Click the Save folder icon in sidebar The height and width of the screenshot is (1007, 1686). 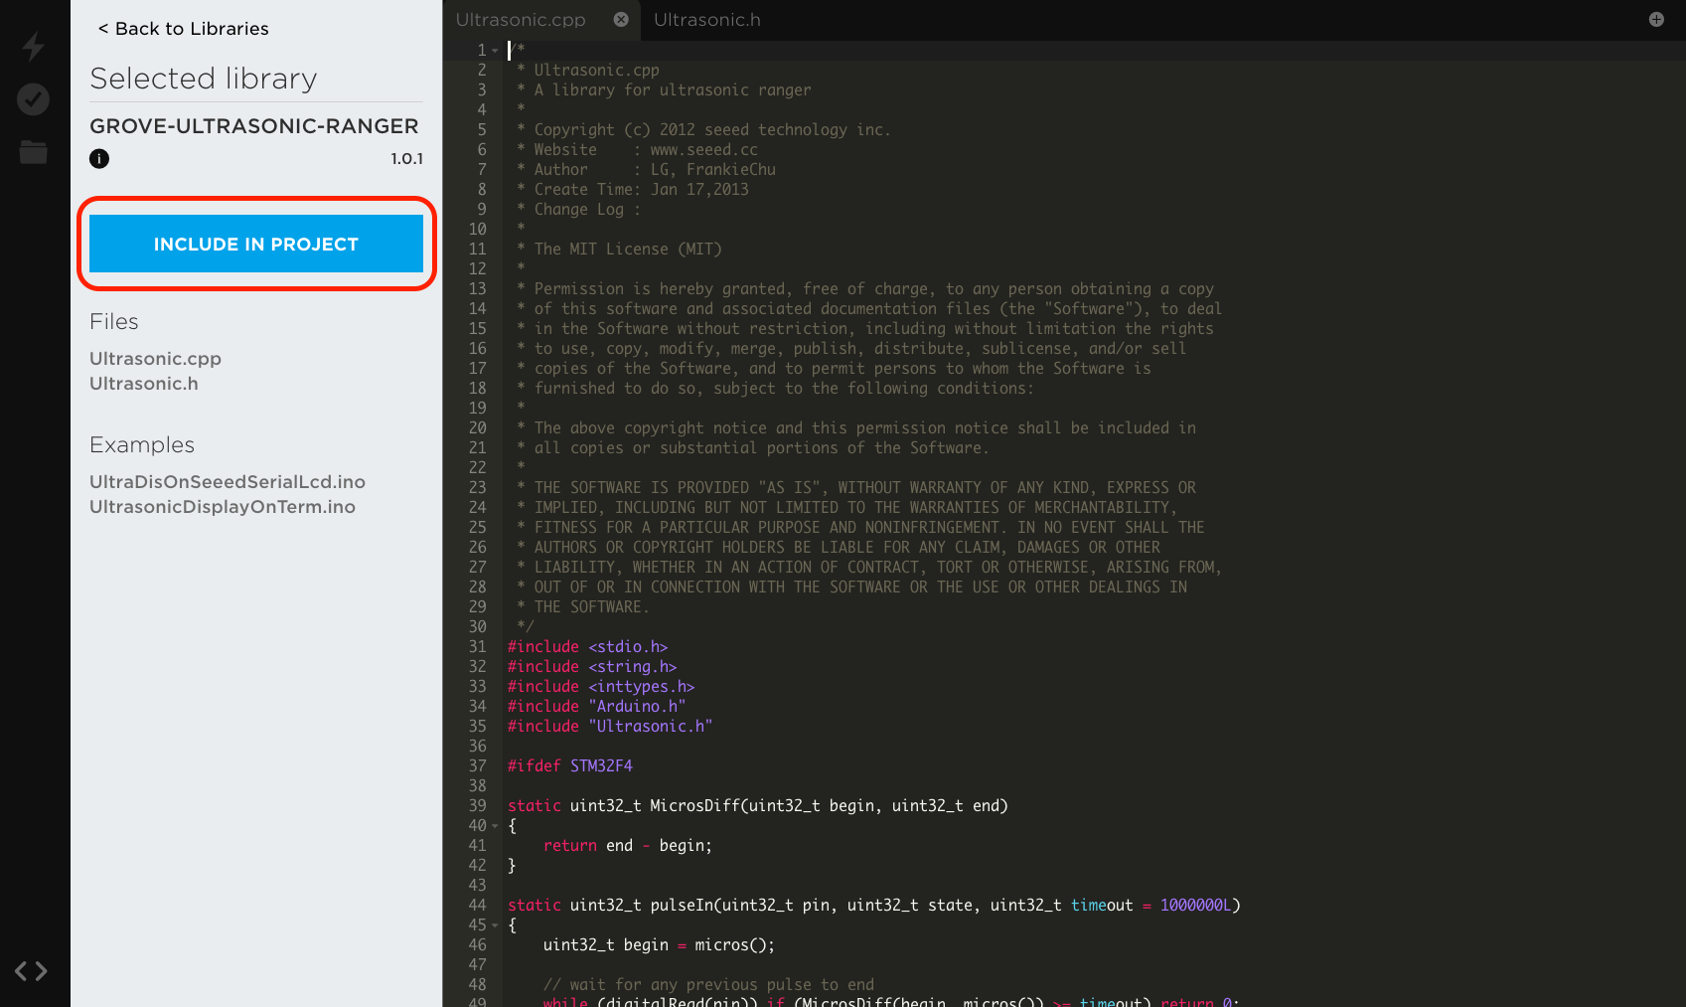tap(34, 152)
